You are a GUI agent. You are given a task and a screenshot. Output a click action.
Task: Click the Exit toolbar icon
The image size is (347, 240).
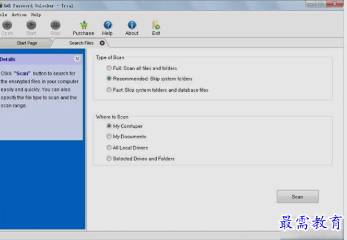(x=156, y=25)
